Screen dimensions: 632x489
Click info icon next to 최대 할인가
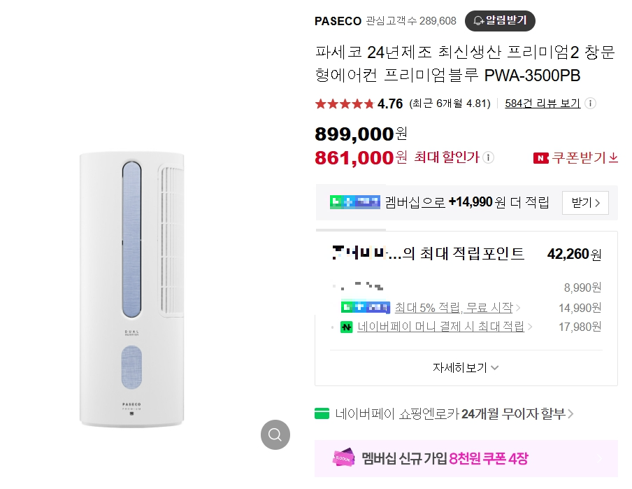[x=489, y=157]
